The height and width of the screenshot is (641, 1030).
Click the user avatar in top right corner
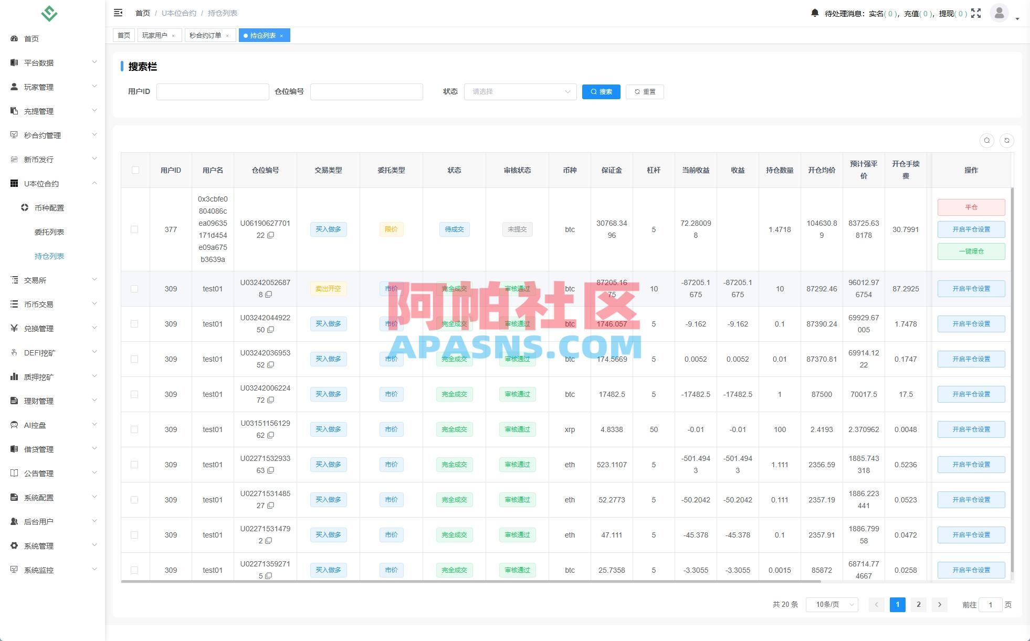click(999, 13)
